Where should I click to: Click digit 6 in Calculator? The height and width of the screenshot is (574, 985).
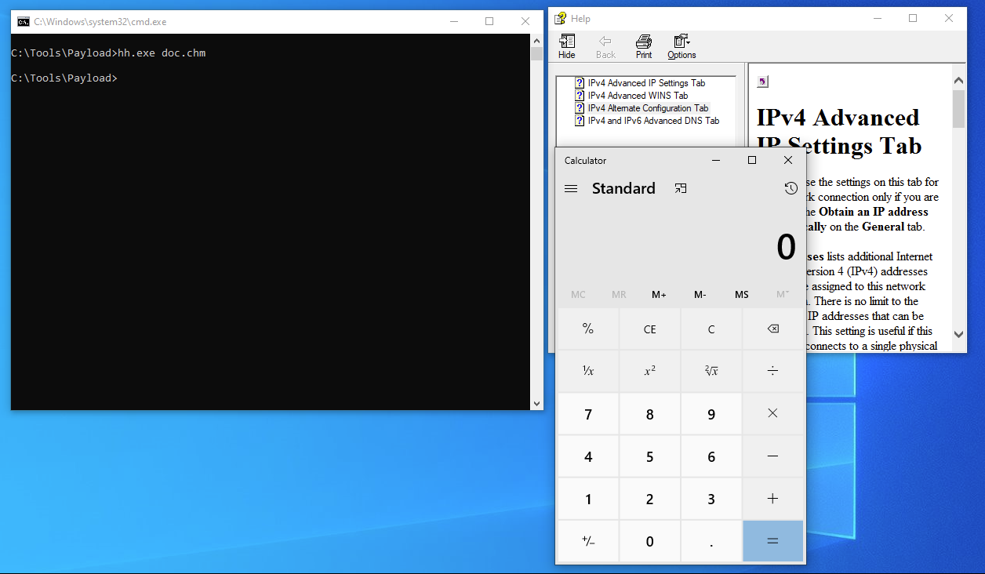pos(711,456)
